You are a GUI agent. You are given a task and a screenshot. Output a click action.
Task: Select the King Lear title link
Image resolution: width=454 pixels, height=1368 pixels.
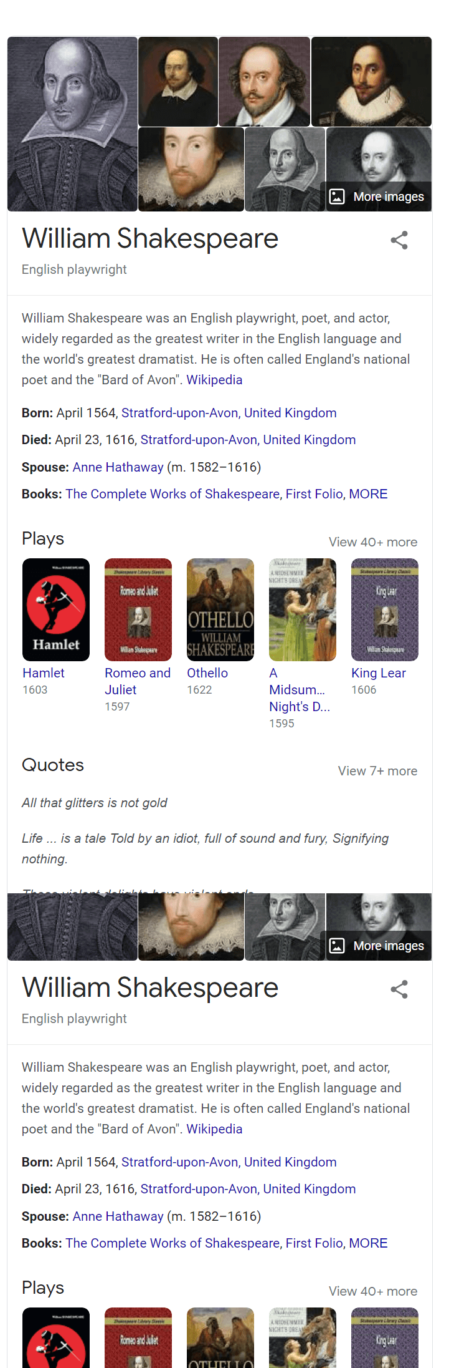pyautogui.click(x=379, y=673)
